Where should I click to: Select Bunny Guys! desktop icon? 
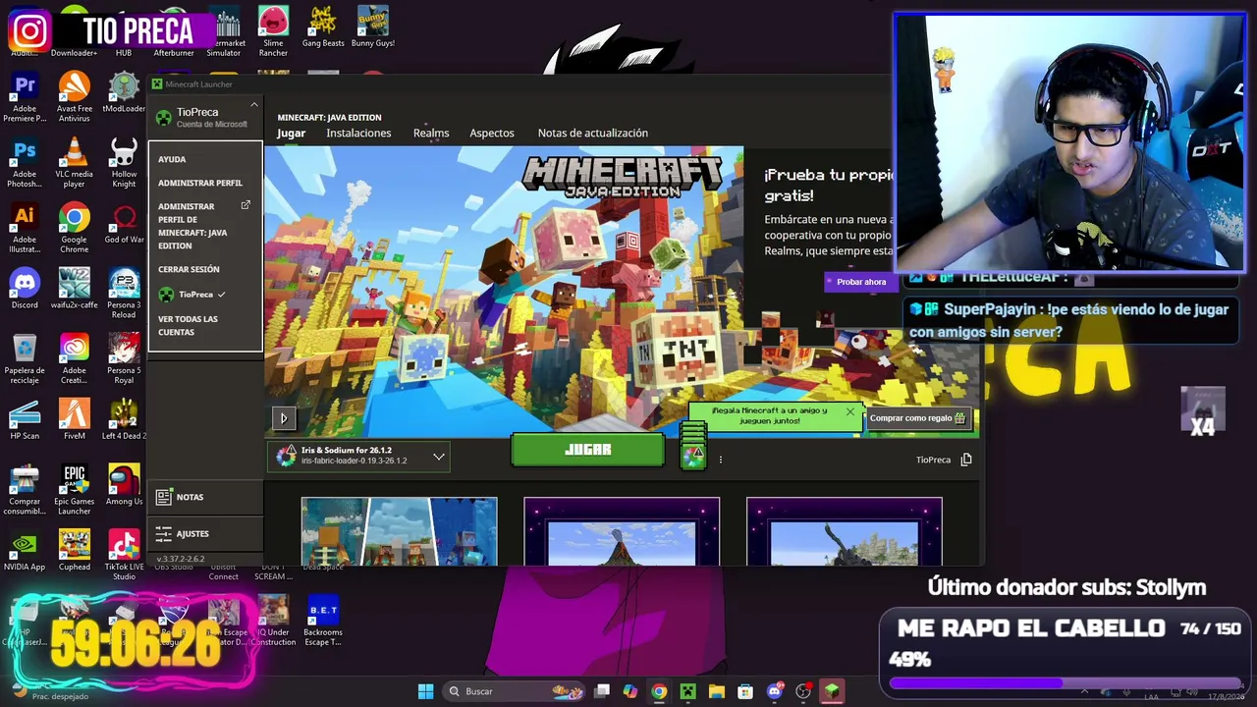coord(373,27)
